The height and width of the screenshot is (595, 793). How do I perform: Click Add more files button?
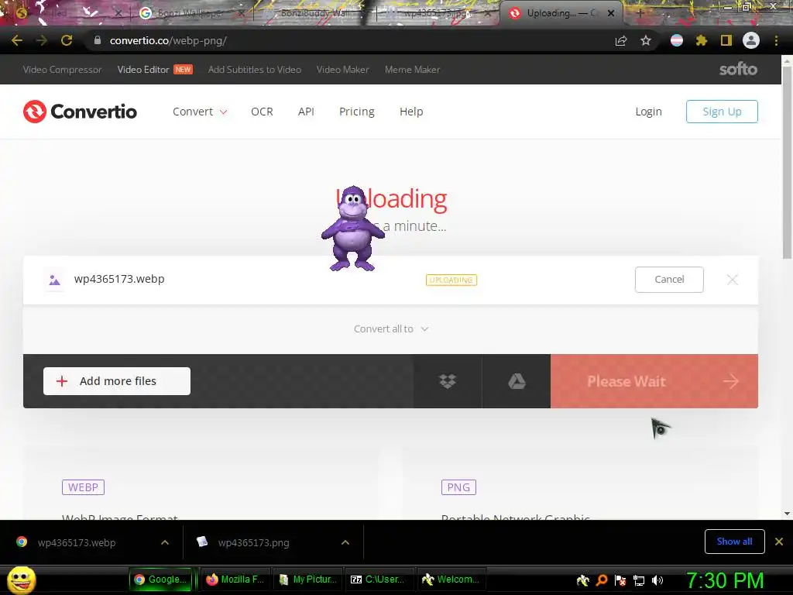coord(117,381)
